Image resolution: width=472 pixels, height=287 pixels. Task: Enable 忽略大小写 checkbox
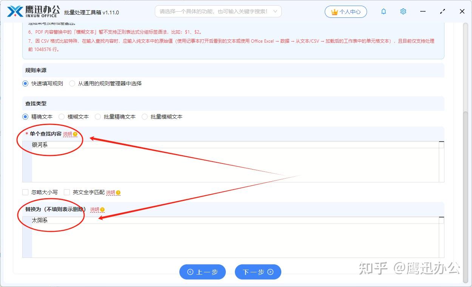click(x=25, y=192)
